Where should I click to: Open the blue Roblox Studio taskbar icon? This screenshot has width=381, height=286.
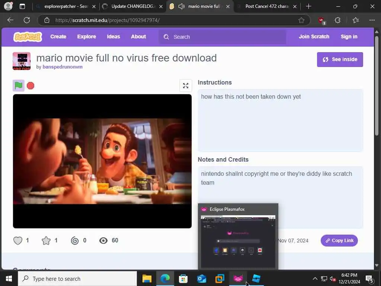pyautogui.click(x=256, y=279)
